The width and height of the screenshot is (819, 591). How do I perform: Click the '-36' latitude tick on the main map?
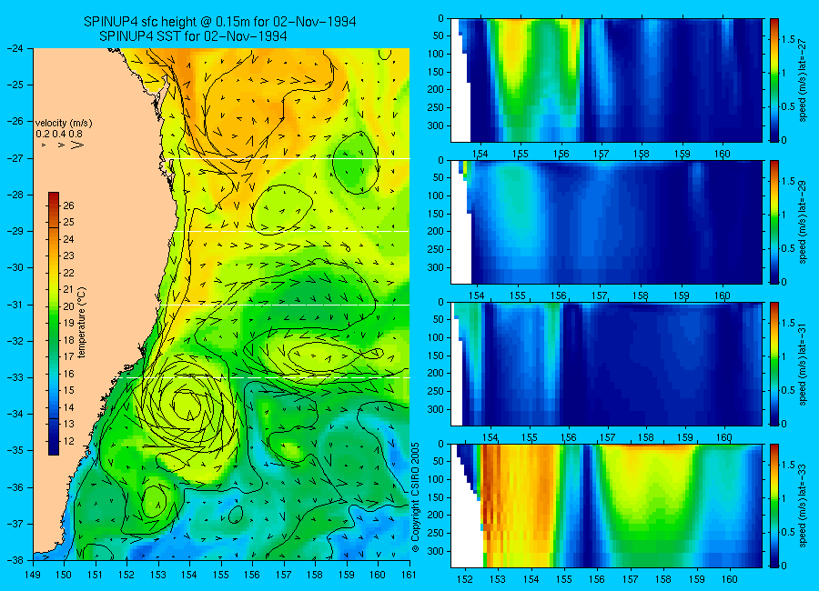tap(15, 487)
